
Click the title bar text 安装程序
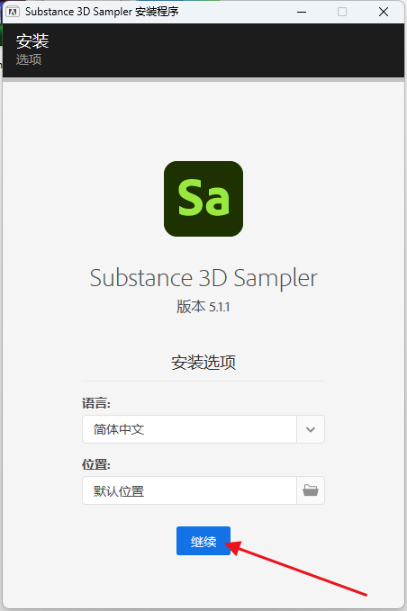click(157, 12)
